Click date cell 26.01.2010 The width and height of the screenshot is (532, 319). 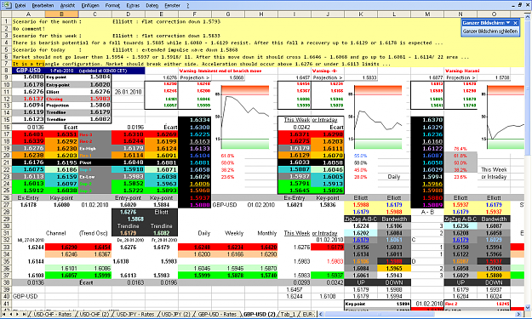pyautogui.click(x=128, y=92)
